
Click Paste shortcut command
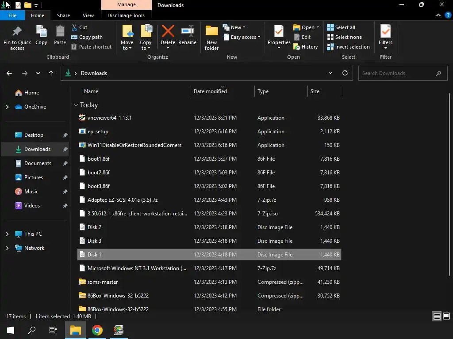coord(91,47)
